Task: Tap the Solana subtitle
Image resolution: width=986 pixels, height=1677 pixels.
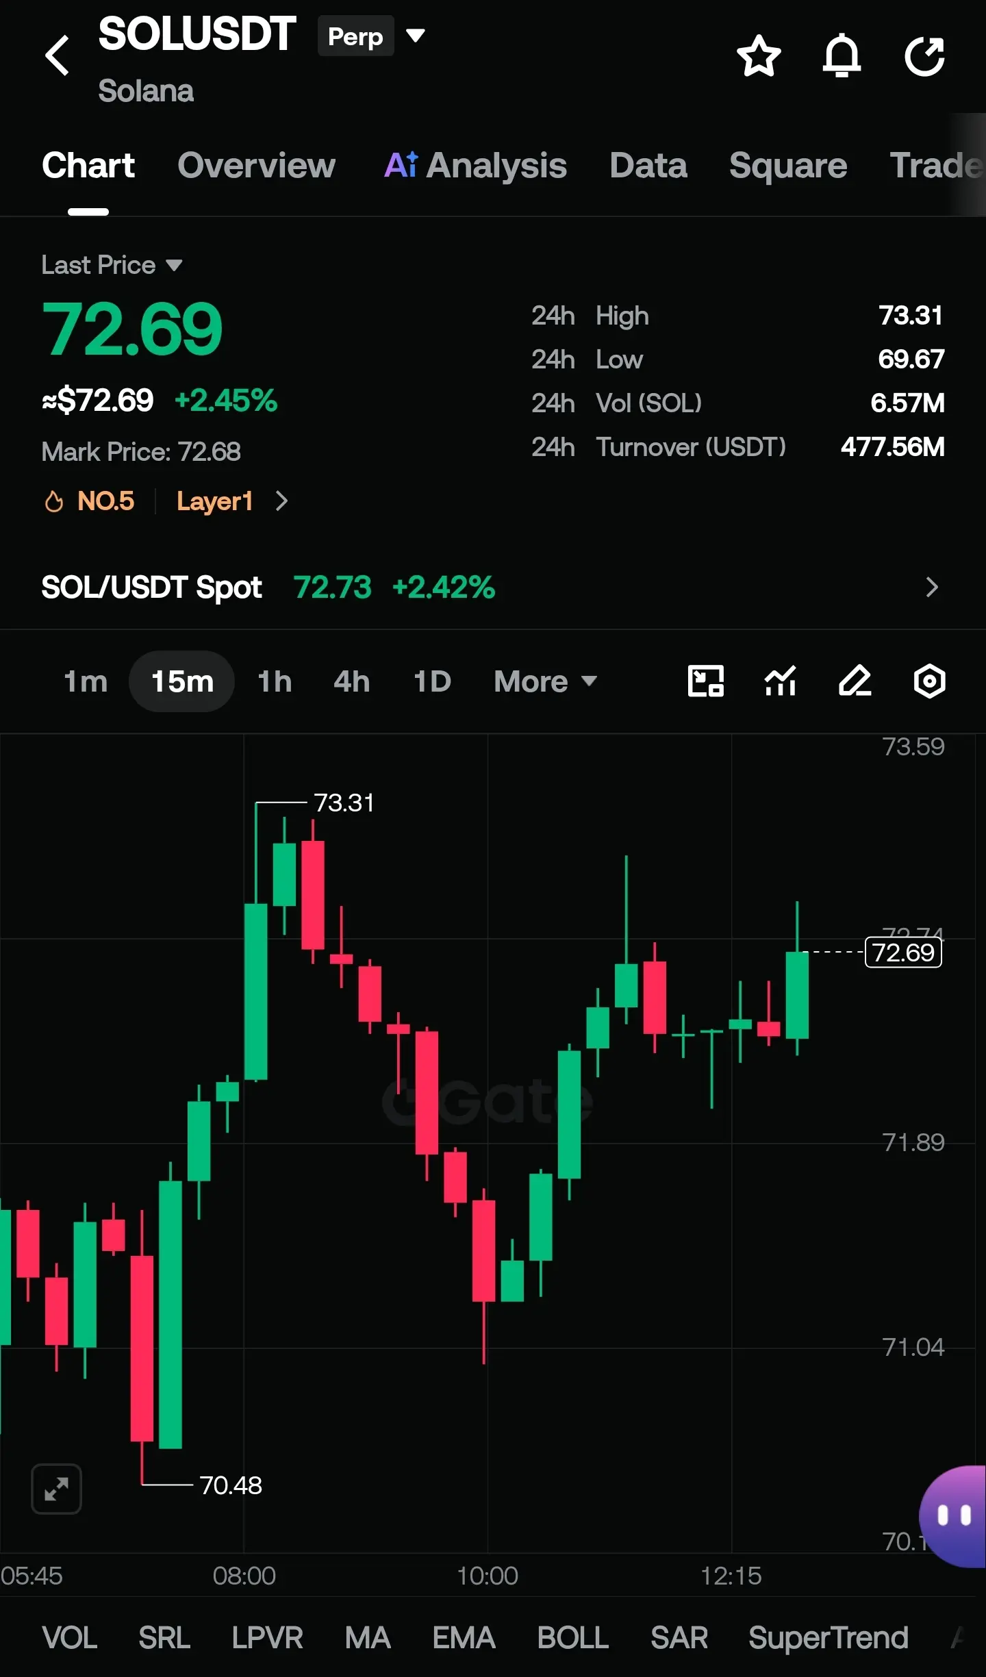Action: point(146,91)
